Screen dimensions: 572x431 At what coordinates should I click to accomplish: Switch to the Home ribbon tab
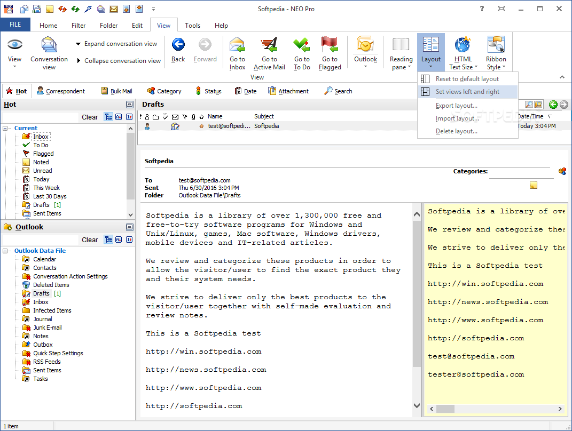(x=48, y=26)
